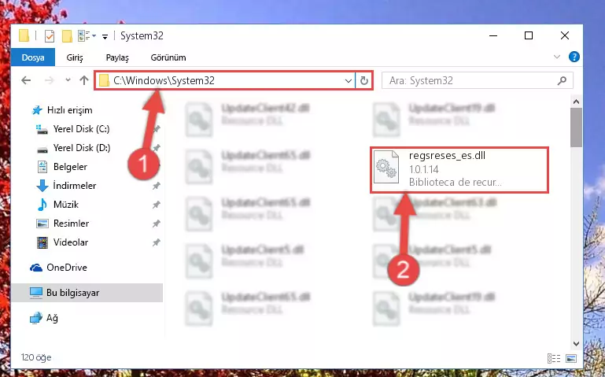605x377 pixels.
Task: Switch to details view icon
Action: tap(554, 358)
